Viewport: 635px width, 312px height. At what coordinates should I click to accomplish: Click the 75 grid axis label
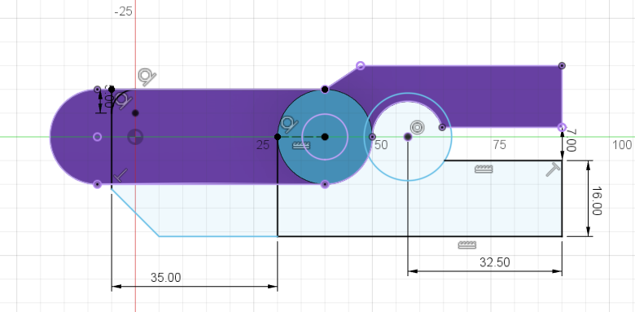click(500, 145)
